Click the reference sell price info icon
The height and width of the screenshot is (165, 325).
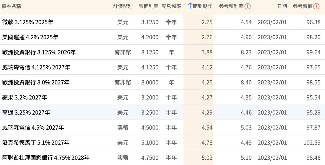316,6
